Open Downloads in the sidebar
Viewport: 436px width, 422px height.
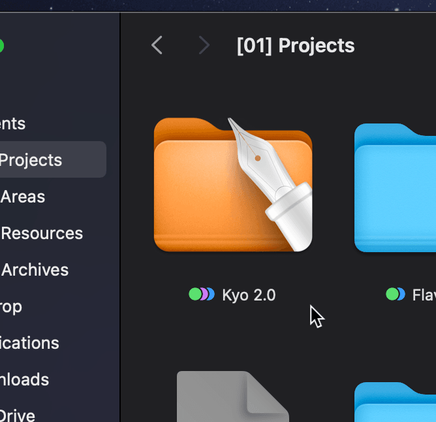click(x=25, y=380)
